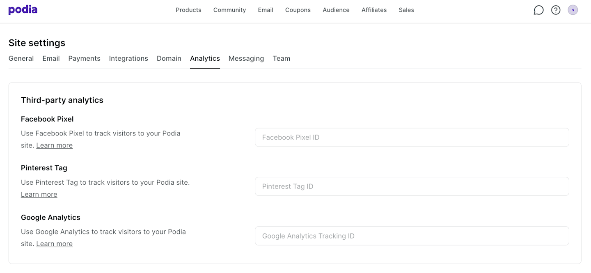Open the chat messages icon

click(x=538, y=10)
